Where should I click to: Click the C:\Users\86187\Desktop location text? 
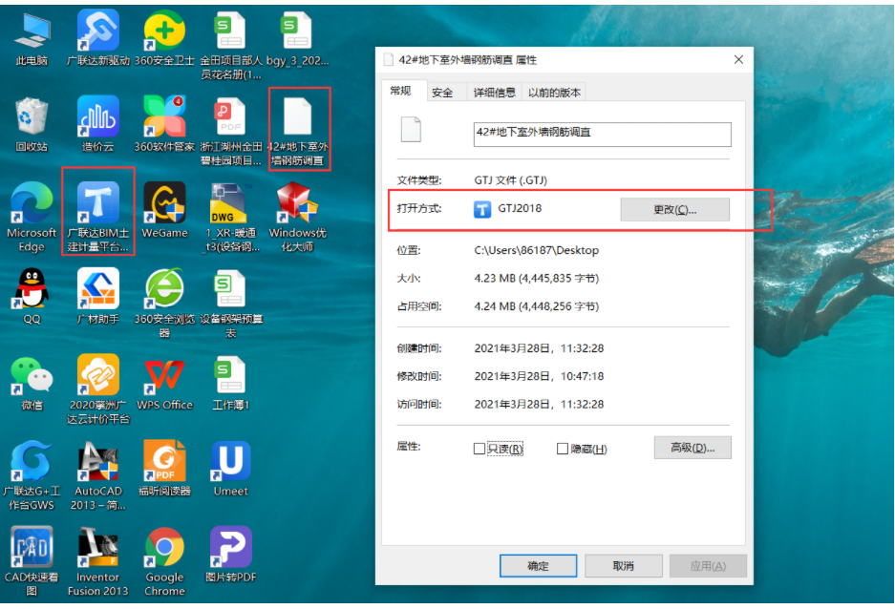click(537, 250)
